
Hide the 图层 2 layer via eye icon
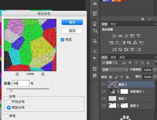click(104, 84)
